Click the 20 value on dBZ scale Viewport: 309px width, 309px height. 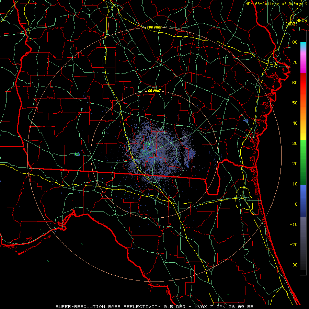coord(295,164)
